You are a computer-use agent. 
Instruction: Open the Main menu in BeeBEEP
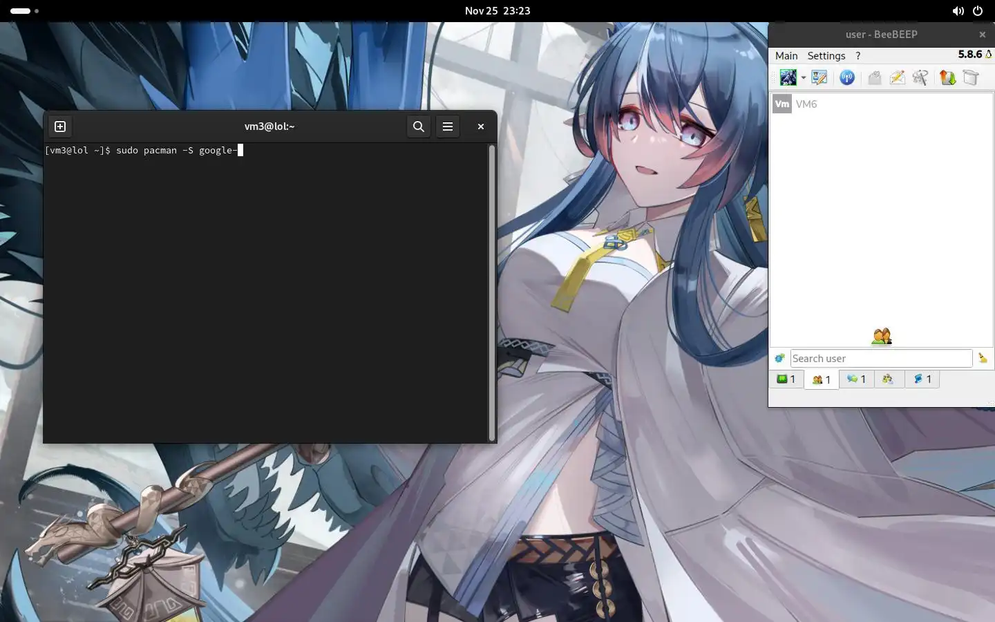(786, 56)
